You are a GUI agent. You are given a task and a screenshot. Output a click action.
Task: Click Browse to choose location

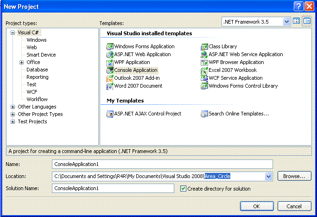tap(294, 176)
